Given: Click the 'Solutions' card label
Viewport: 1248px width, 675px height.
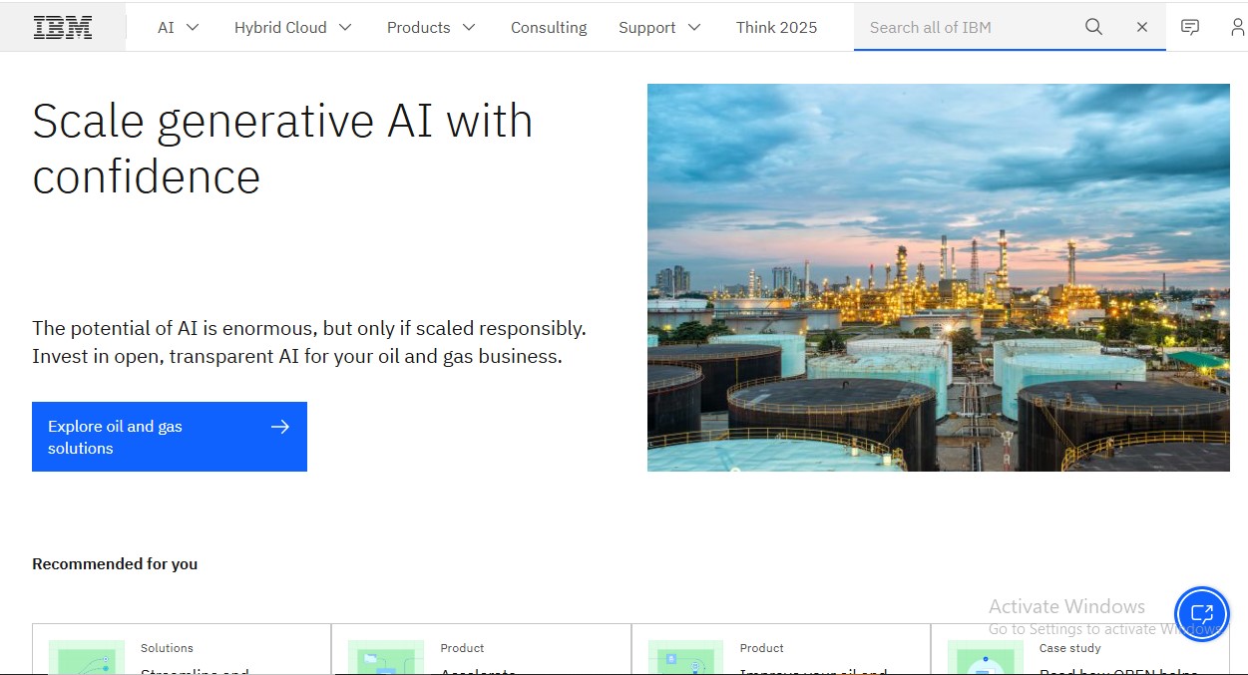Looking at the screenshot, I should (x=167, y=648).
